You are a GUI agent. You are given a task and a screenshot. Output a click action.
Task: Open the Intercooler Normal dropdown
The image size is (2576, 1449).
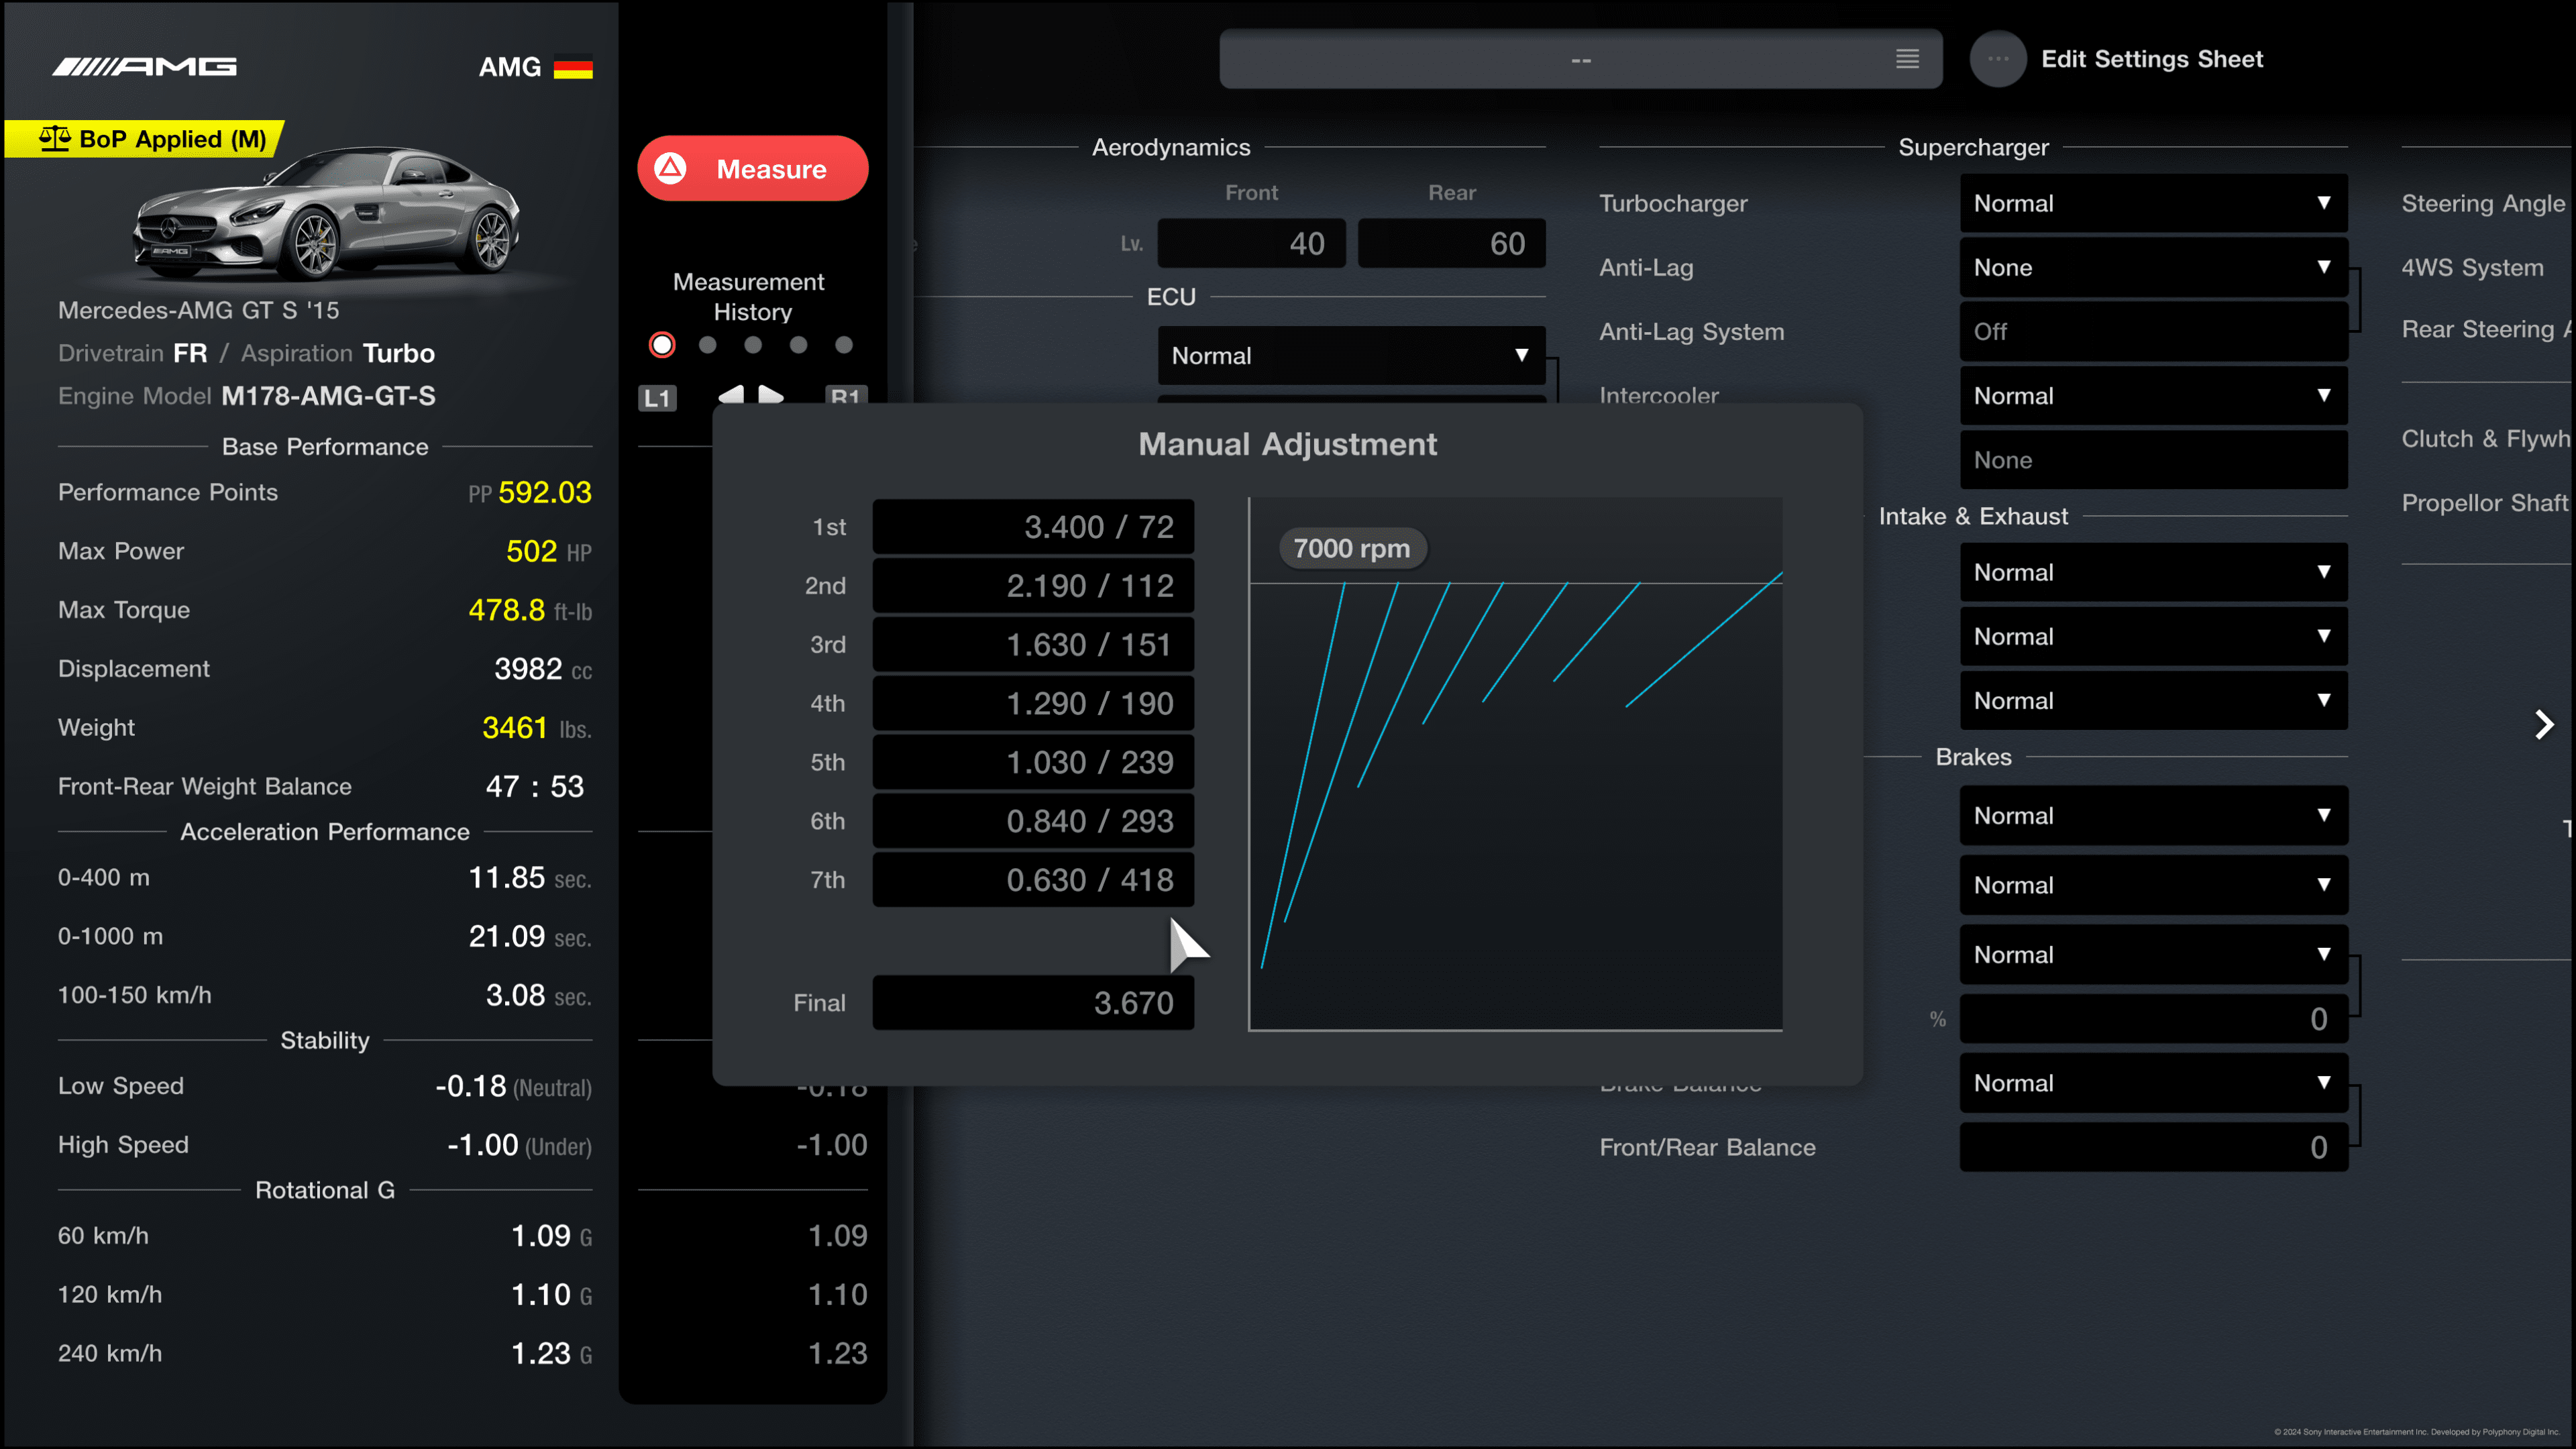pos(2153,396)
